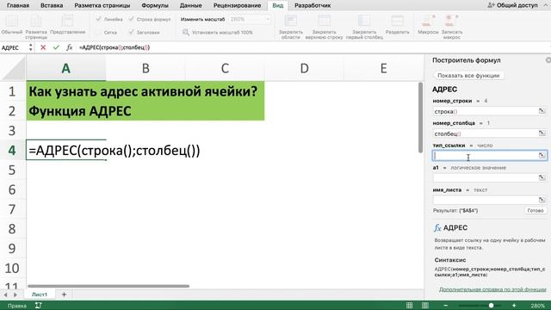Click the select-all corner triangle
Viewport: 551px width, 310px height.
click(x=13, y=69)
